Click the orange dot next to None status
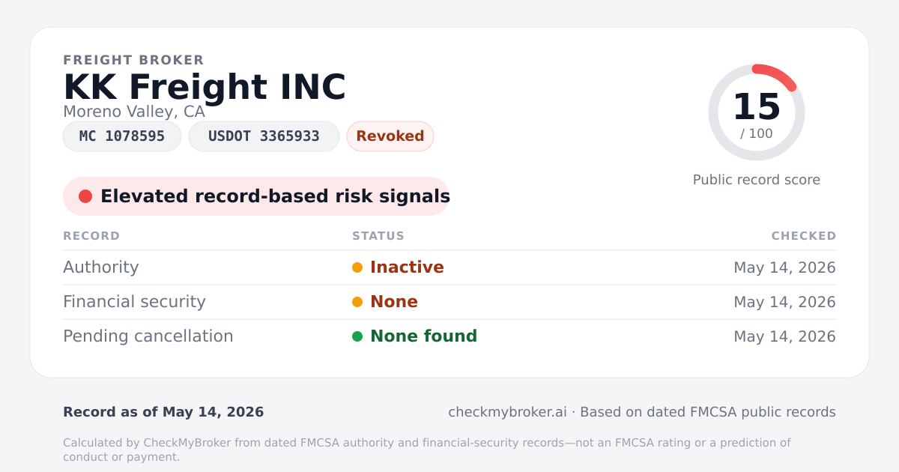 pyautogui.click(x=357, y=302)
